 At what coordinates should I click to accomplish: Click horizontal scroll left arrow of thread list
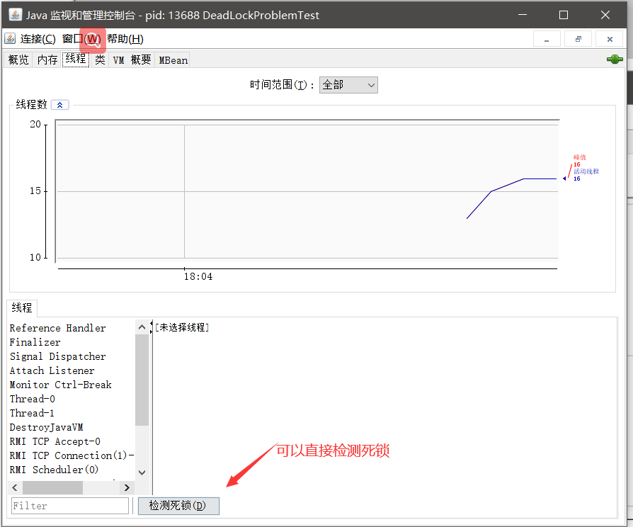pyautogui.click(x=15, y=487)
